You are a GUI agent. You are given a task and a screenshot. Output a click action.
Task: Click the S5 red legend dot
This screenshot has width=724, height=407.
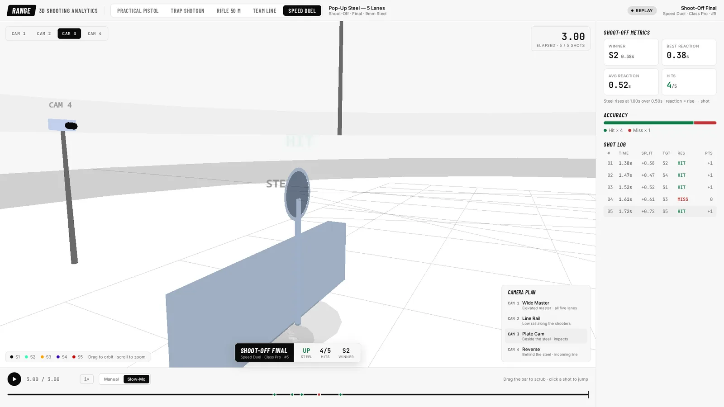(74, 357)
